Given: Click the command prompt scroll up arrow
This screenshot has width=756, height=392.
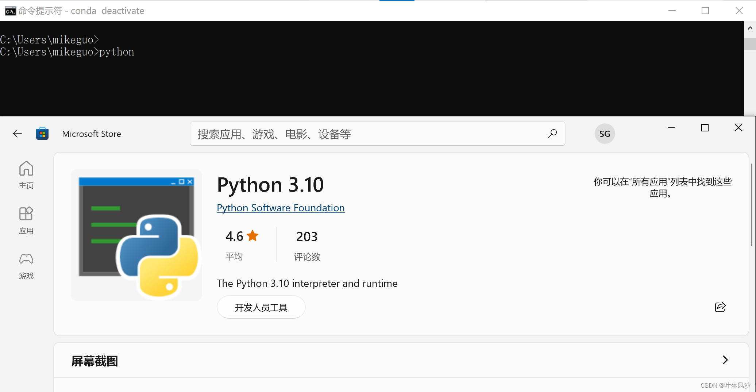Looking at the screenshot, I should pyautogui.click(x=750, y=28).
